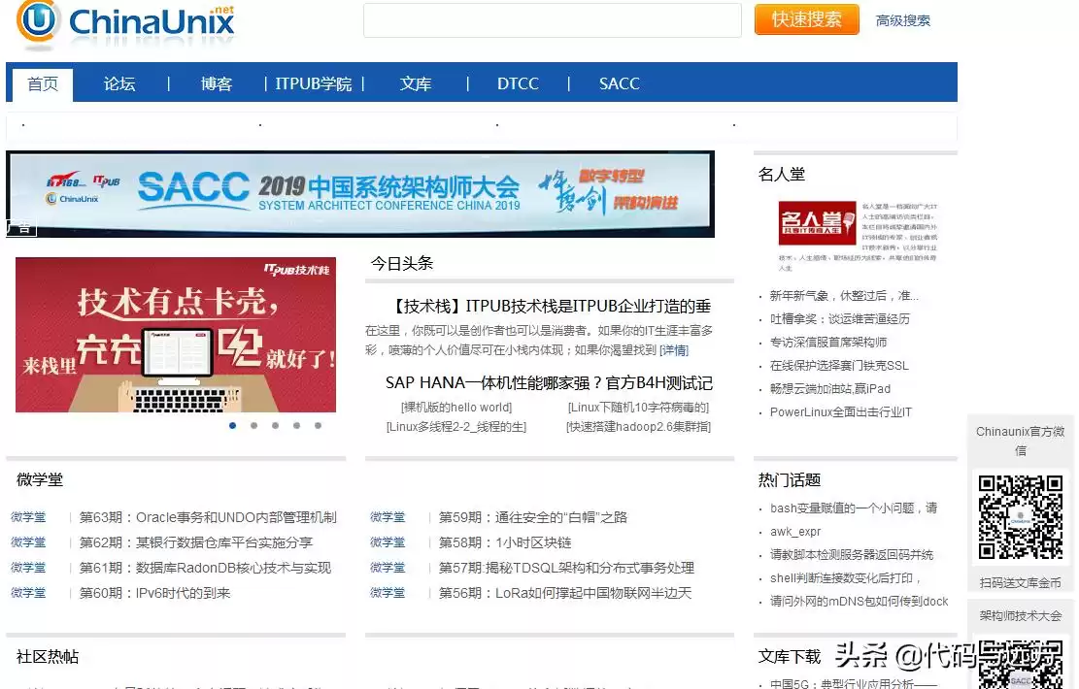This screenshot has height=689, width=1079.
Task: Select the third carousel indicator dot
Action: [275, 425]
